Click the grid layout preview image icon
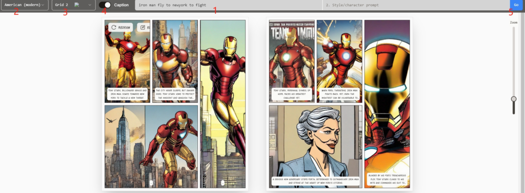The width and height of the screenshot is (525, 193). [77, 5]
